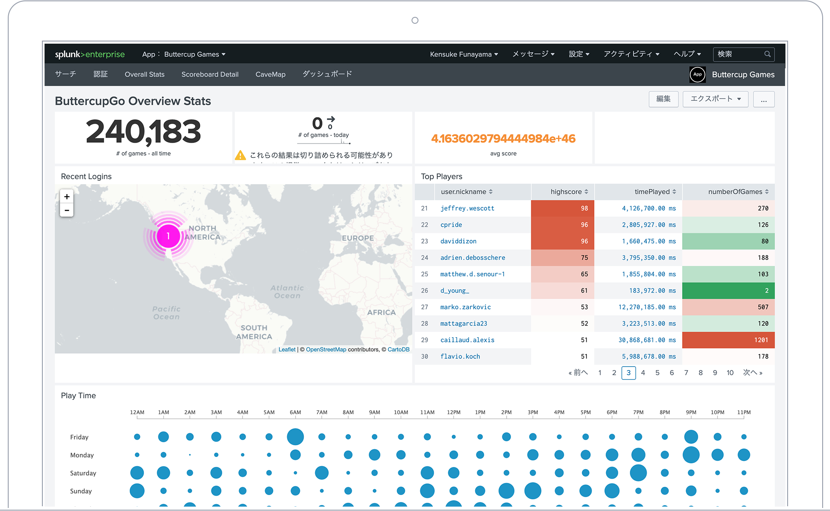The height and width of the screenshot is (511, 830).
Task: Click the 240,183 games all time value
Action: (144, 132)
